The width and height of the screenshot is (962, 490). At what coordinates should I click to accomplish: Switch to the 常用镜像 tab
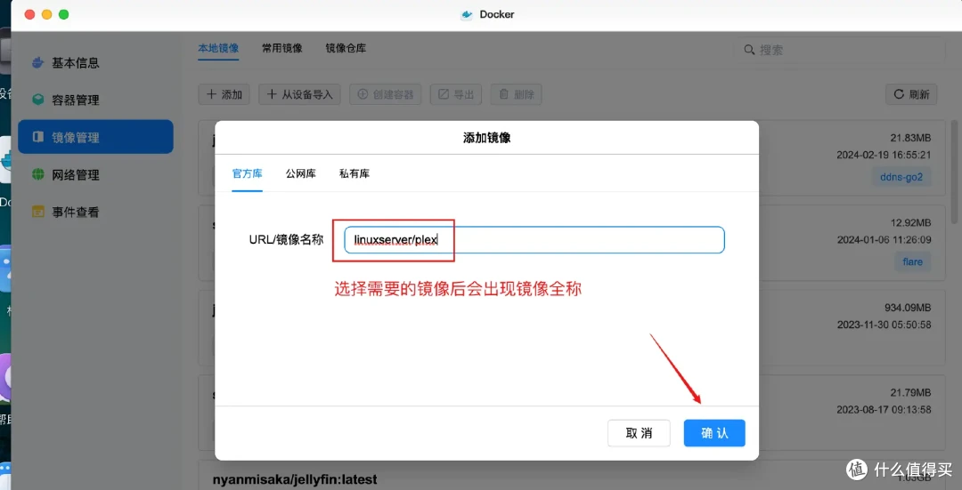282,48
